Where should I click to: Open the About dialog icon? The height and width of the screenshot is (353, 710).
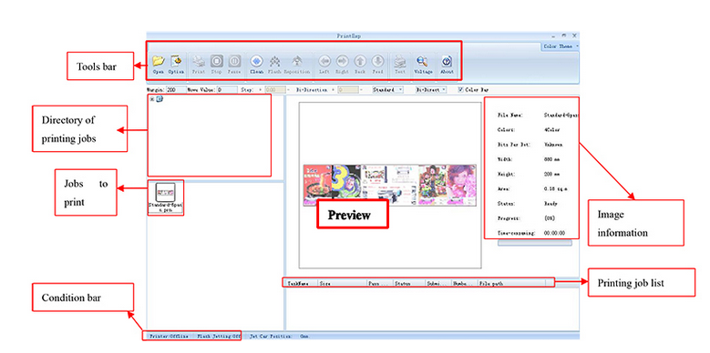click(447, 61)
